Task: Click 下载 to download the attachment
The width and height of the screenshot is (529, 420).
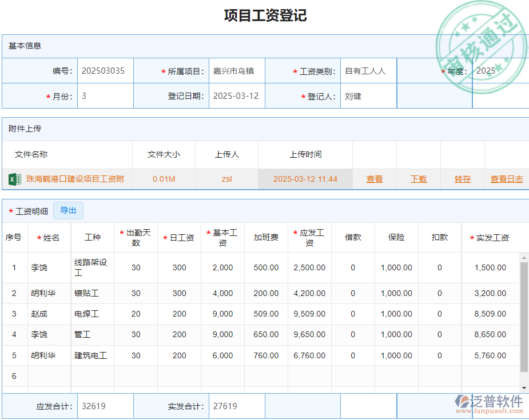Action: (418, 179)
